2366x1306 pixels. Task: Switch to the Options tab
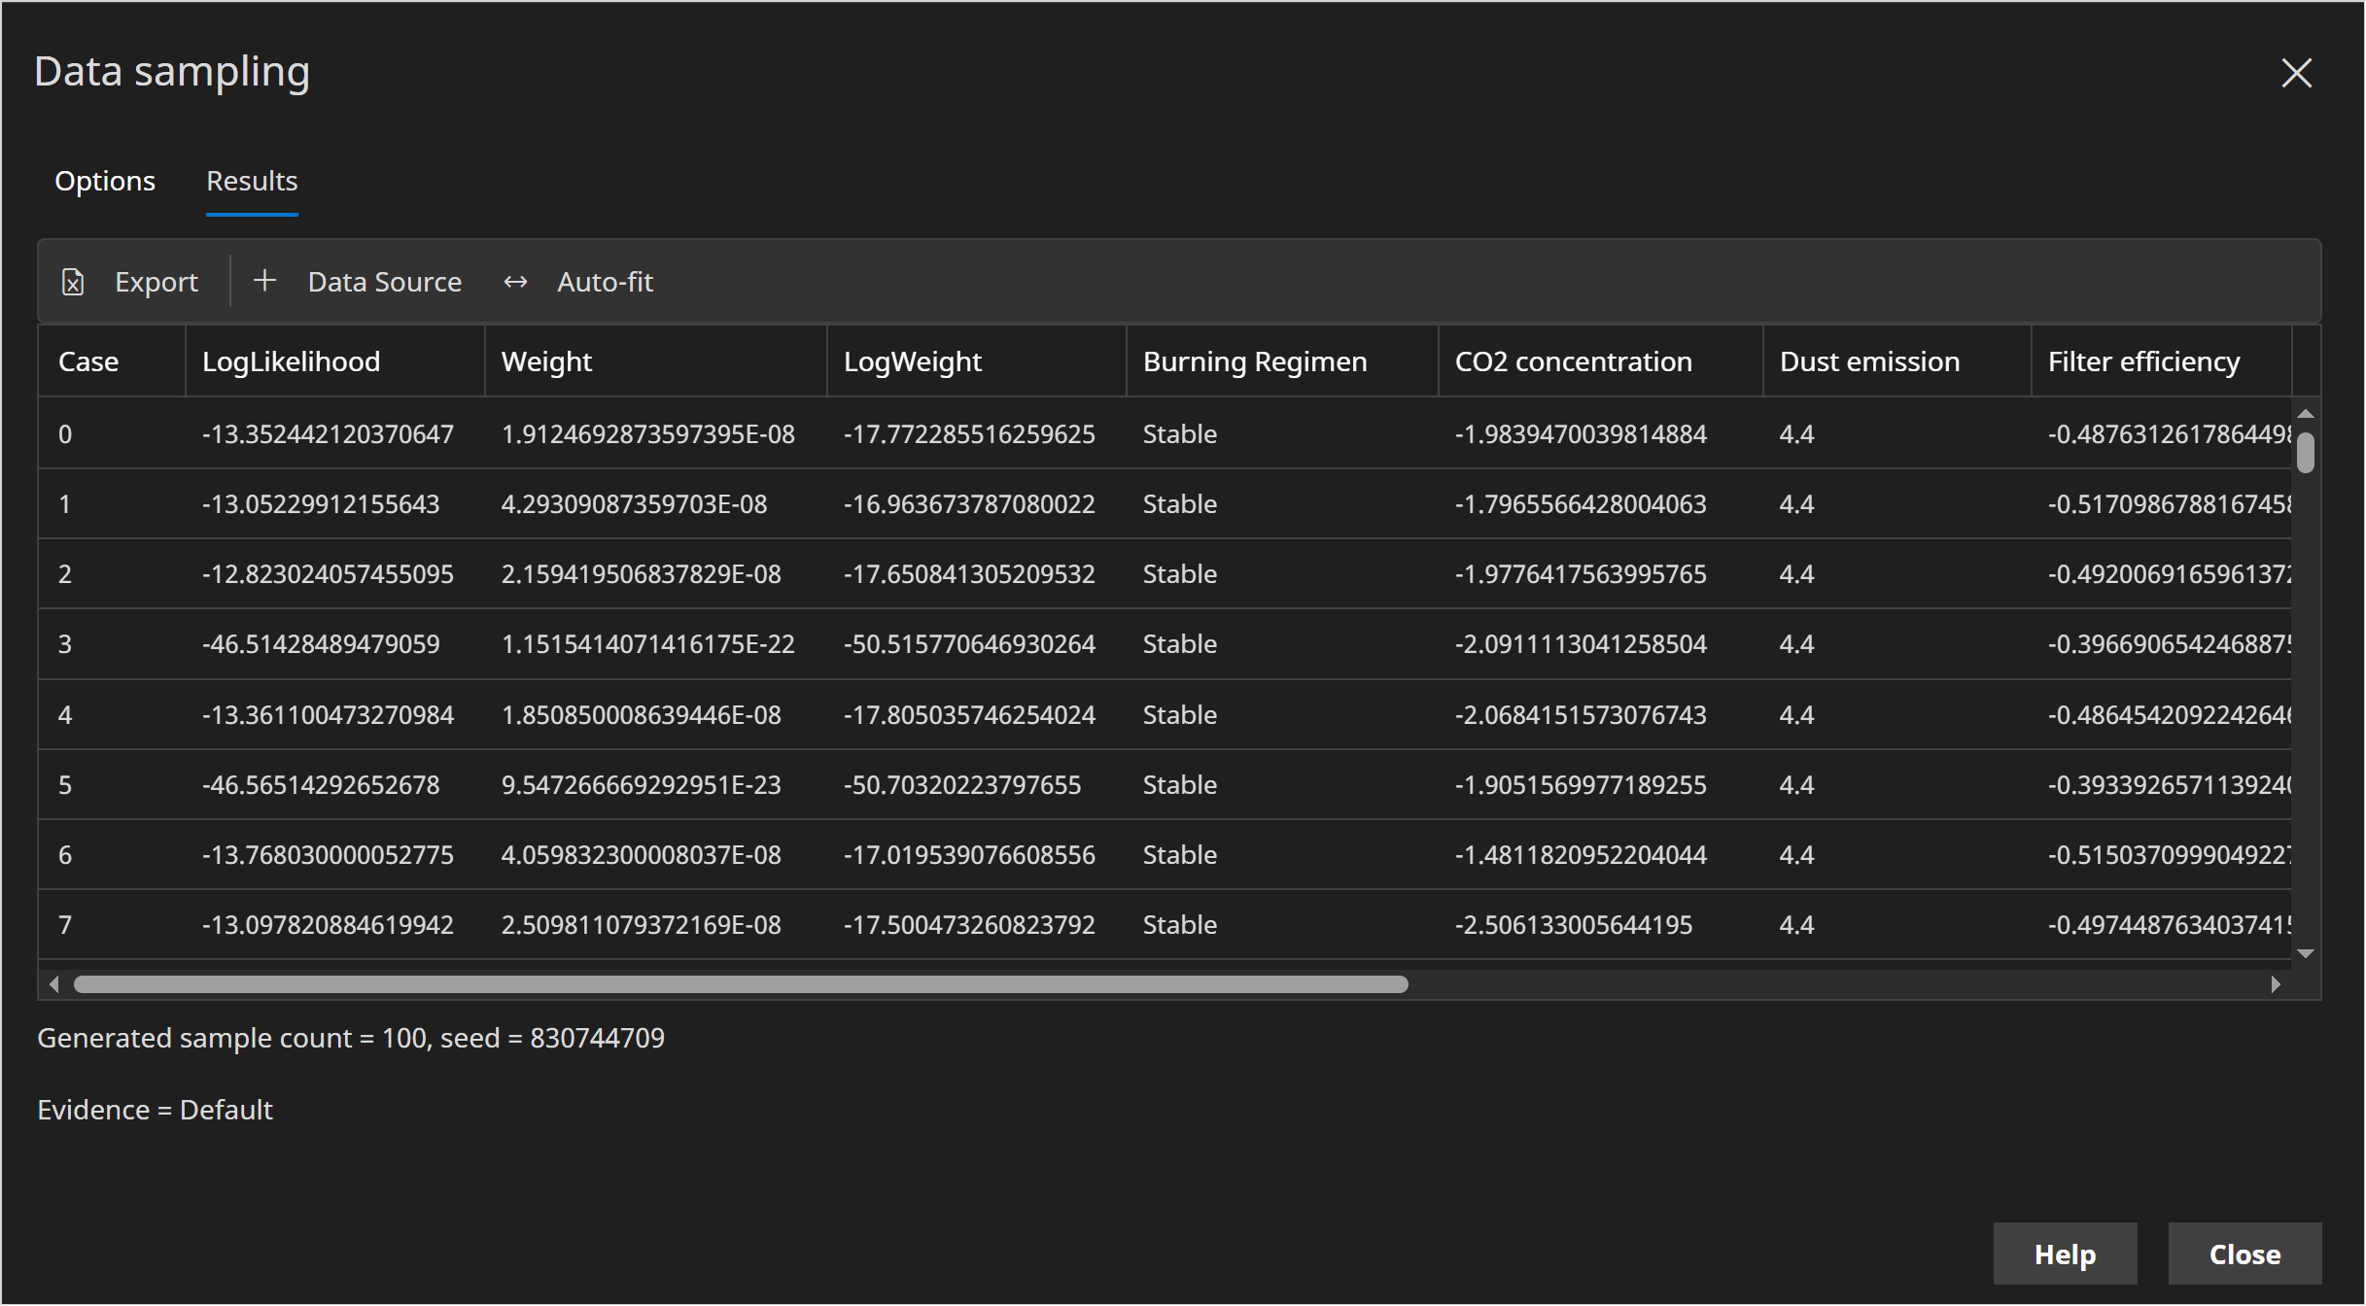[105, 181]
